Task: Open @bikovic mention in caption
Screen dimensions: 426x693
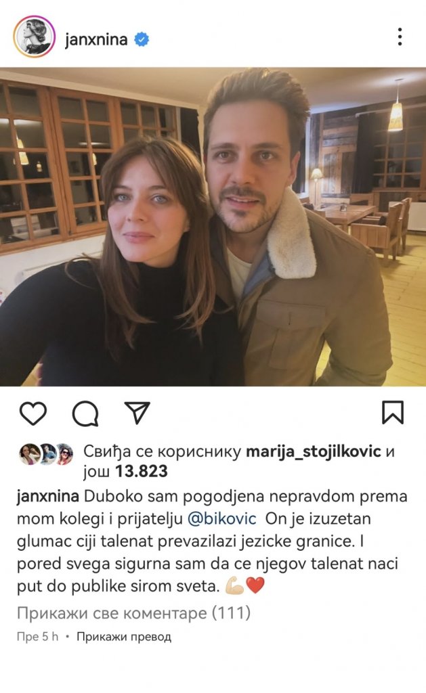Action: tap(222, 518)
